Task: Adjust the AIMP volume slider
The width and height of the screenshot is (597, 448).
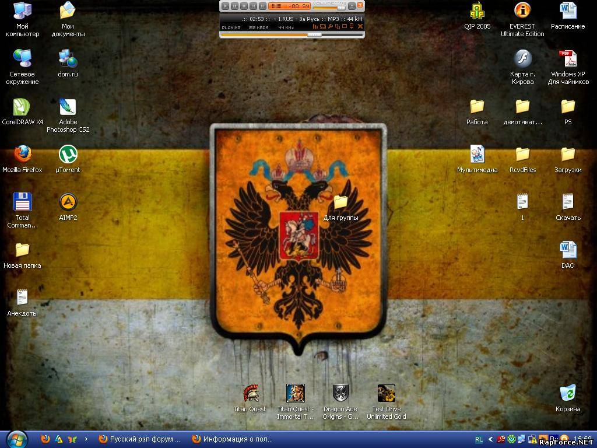Action: pos(329,8)
